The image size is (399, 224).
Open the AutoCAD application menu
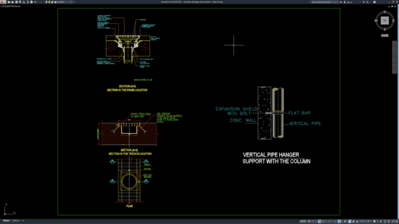[x=3, y=2]
